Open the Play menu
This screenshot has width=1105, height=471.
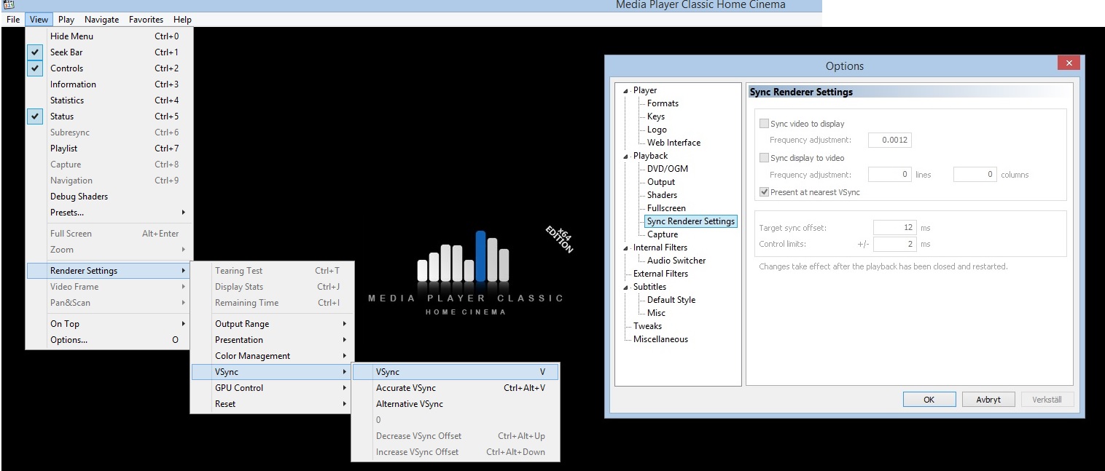coord(66,20)
